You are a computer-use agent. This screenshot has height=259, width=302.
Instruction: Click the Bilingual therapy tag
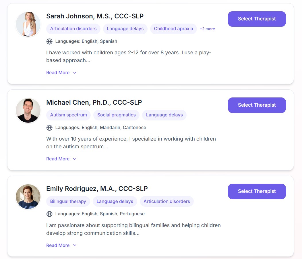pos(68,202)
